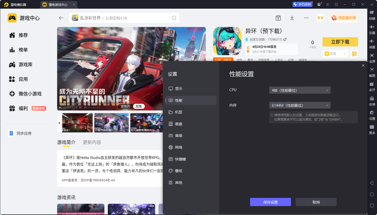Open the second screenshot thumbnail under the banner
The width and height of the screenshot is (377, 215).
111,123
